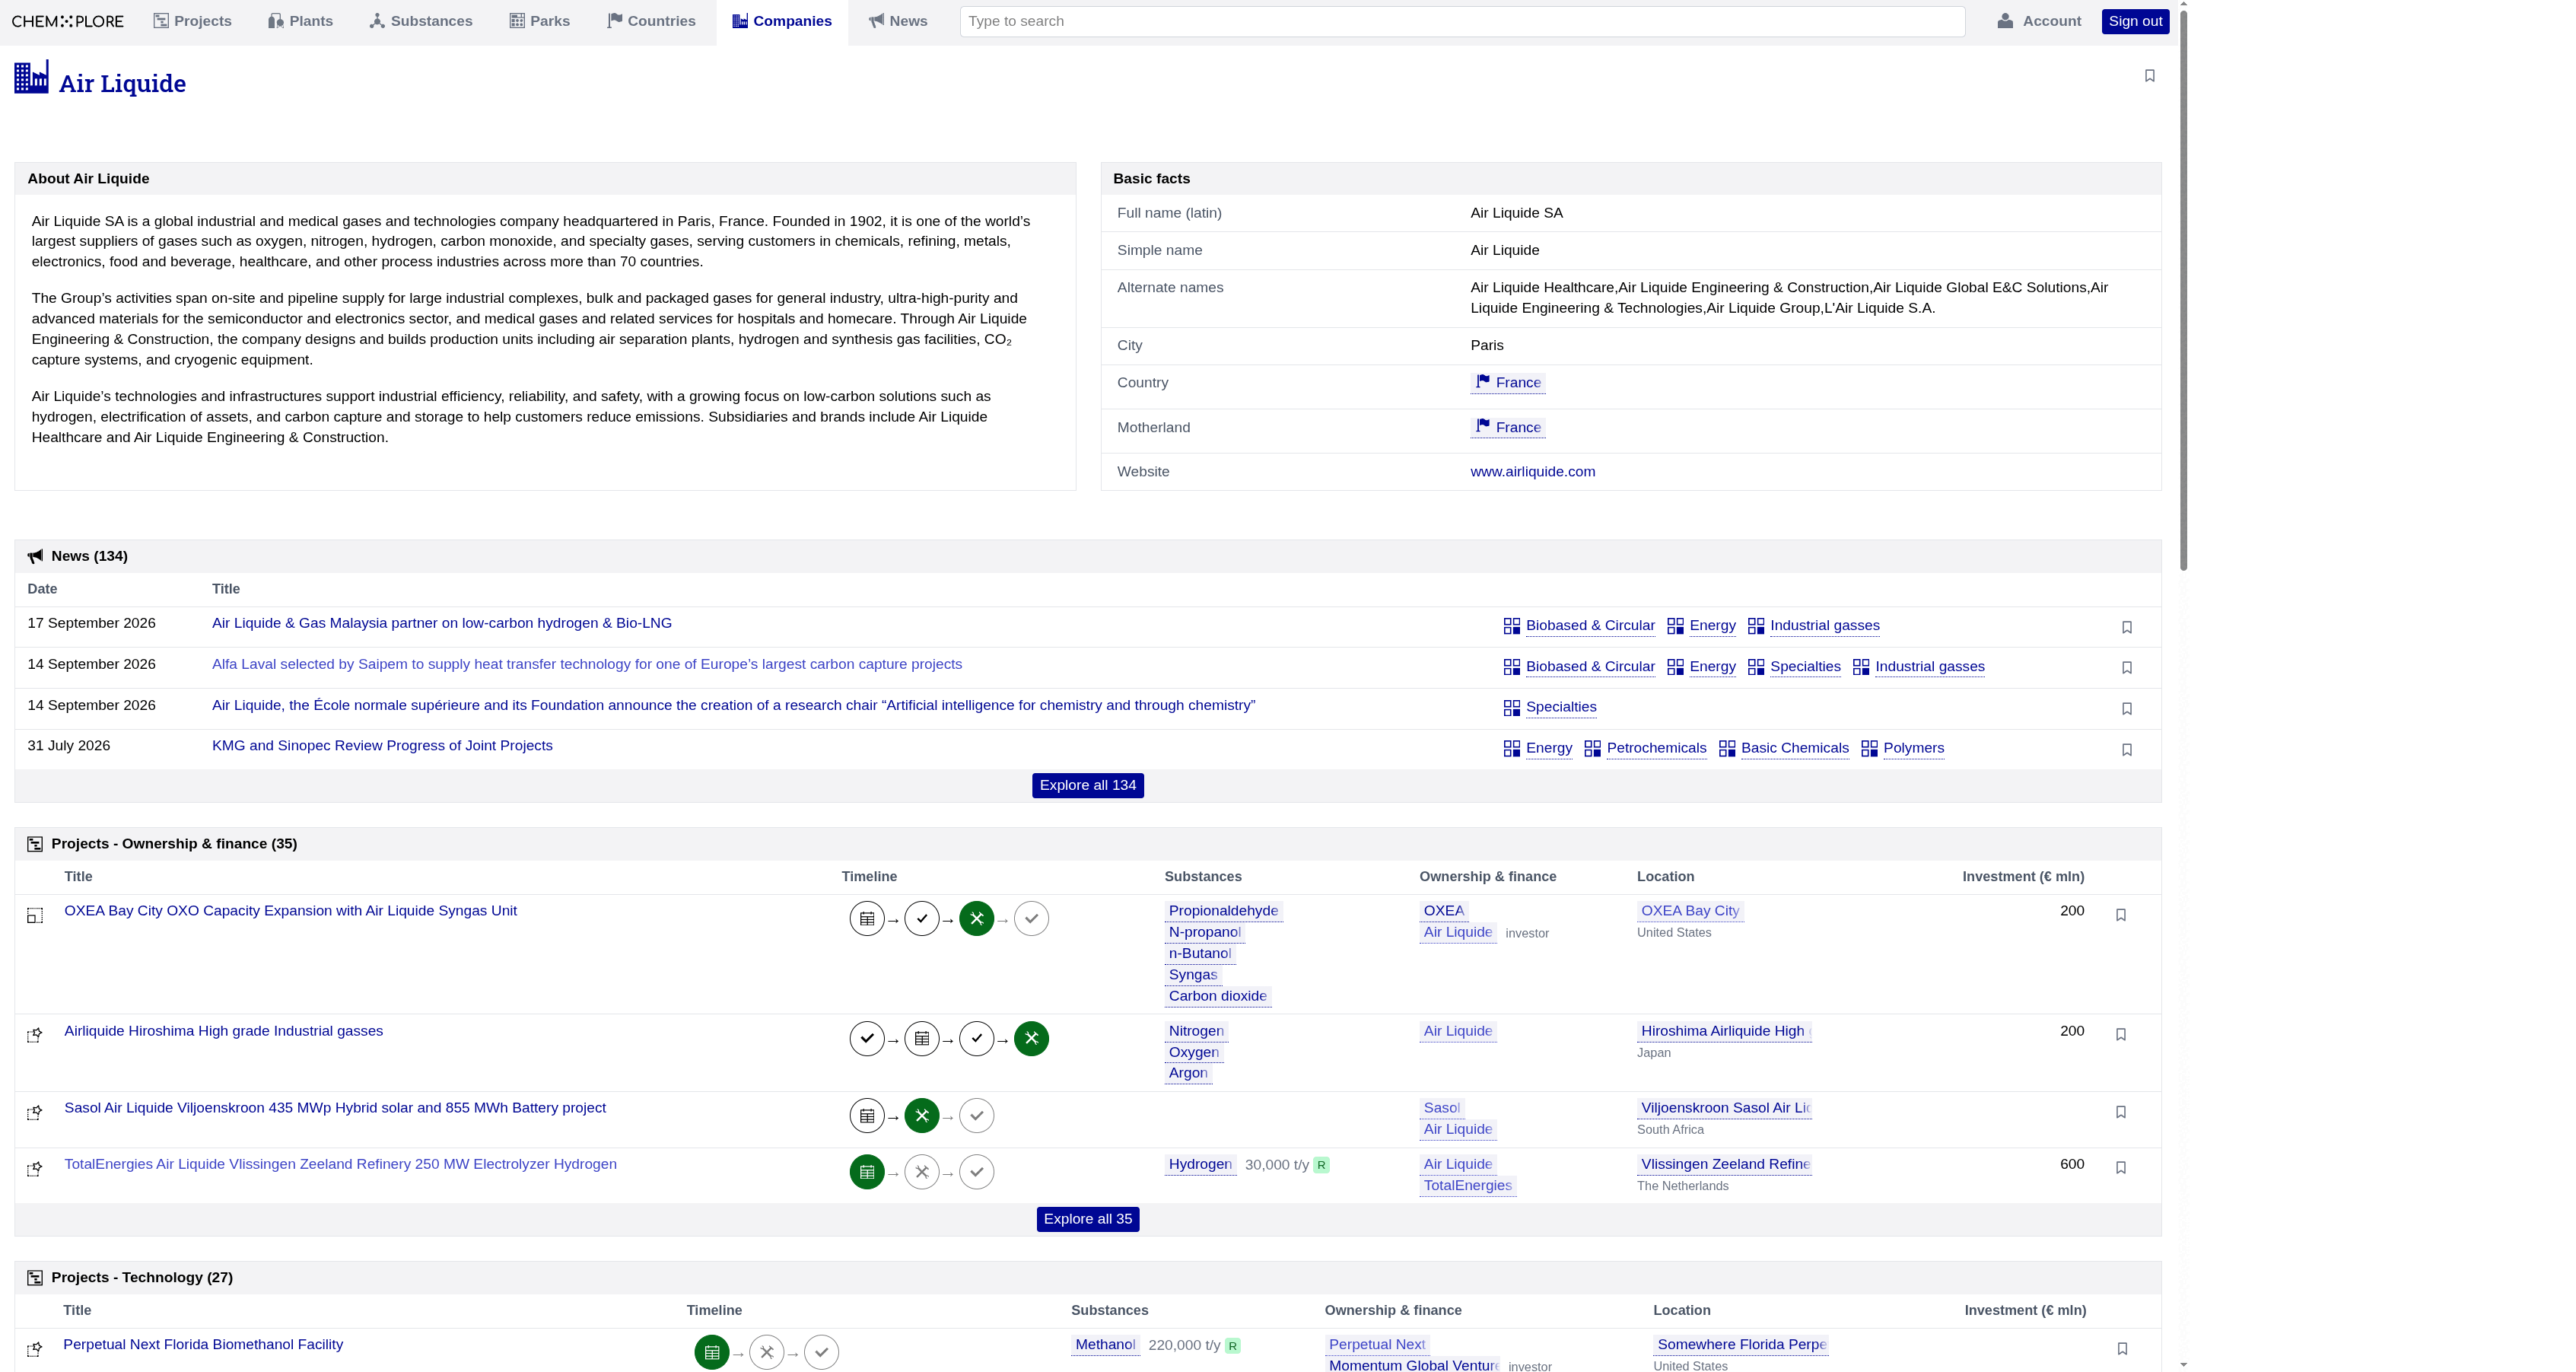This screenshot has height=1372, width=2576.
Task: Go to the Substances tab
Action: coord(421,21)
